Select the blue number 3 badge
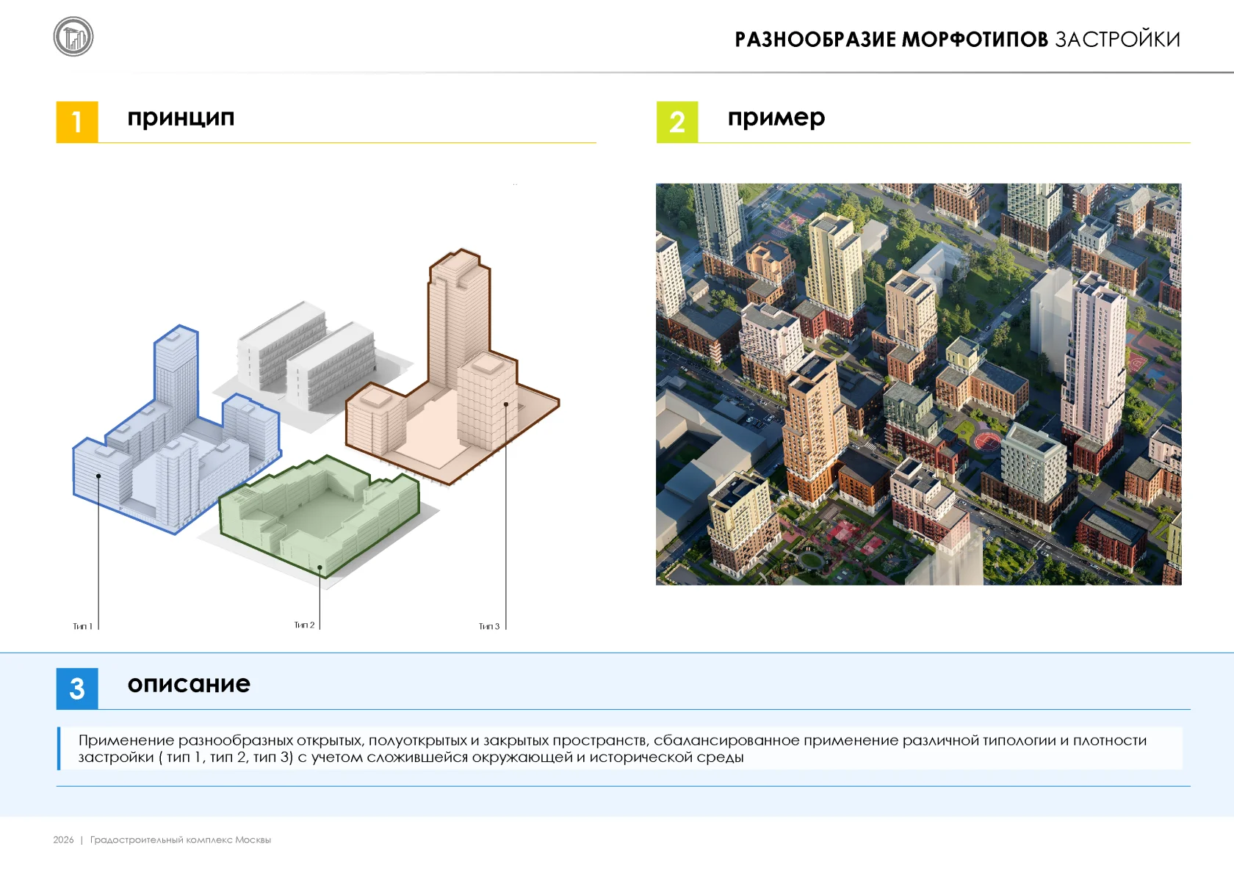The height and width of the screenshot is (872, 1234). (77, 688)
